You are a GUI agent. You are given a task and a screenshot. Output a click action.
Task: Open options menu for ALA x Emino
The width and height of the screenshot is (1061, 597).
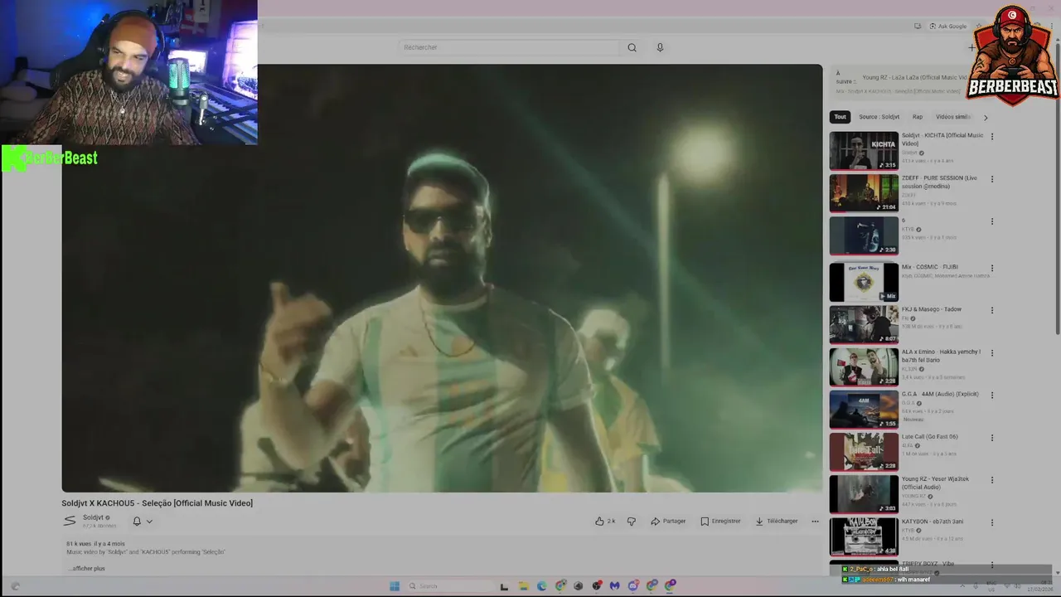(x=992, y=353)
